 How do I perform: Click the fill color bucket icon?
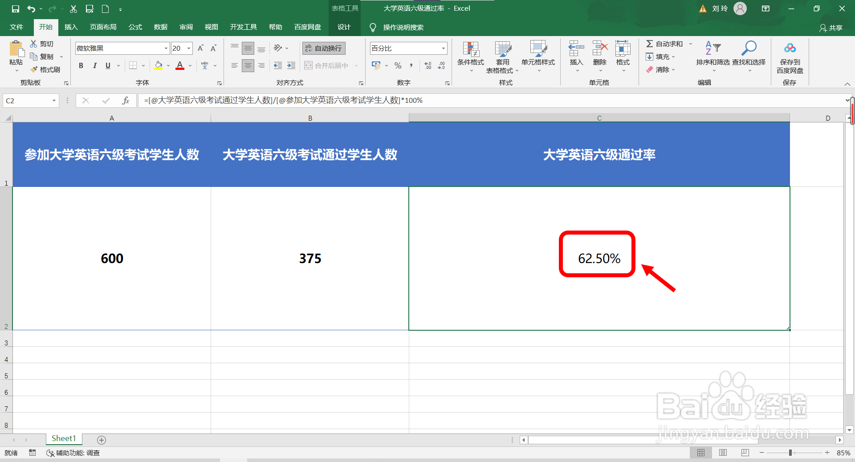[158, 65]
